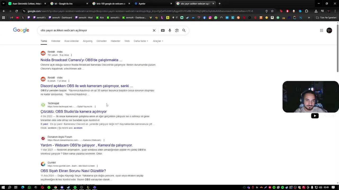Open the Google apps grid
Screen dimensions: 339x190
(x=322, y=30)
